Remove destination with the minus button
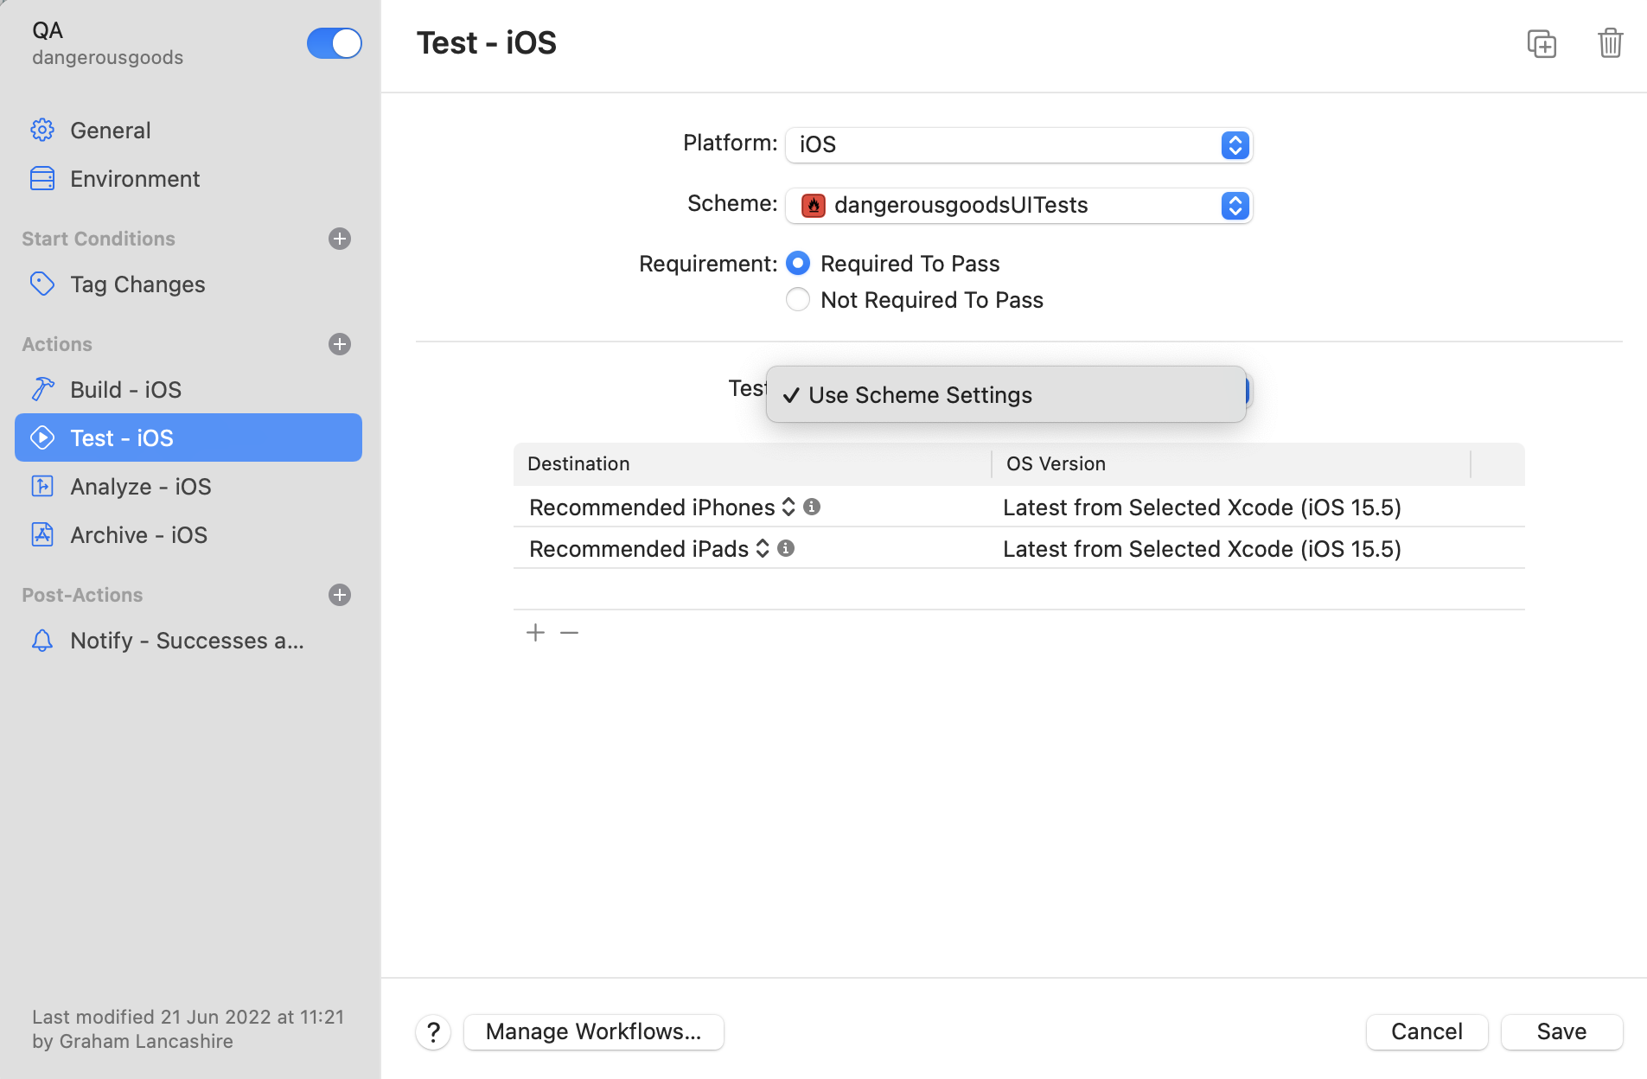Screen dimensions: 1647x1079 pos(569,633)
